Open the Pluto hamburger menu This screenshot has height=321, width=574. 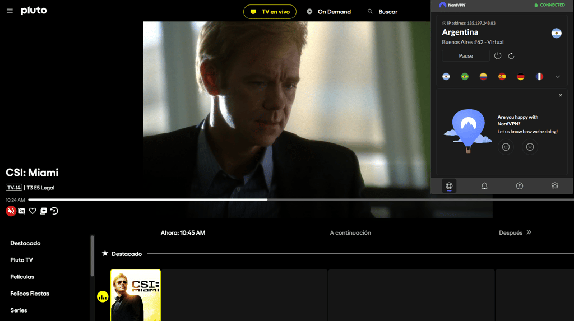point(10,11)
